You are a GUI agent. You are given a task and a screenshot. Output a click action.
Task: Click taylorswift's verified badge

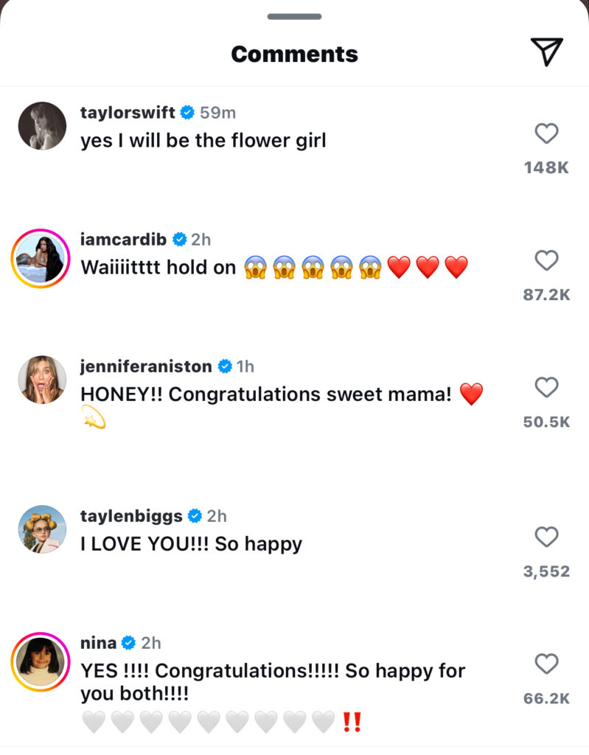pyautogui.click(x=187, y=113)
